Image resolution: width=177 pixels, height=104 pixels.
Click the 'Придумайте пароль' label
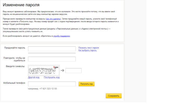pyautogui.click(x=15, y=48)
